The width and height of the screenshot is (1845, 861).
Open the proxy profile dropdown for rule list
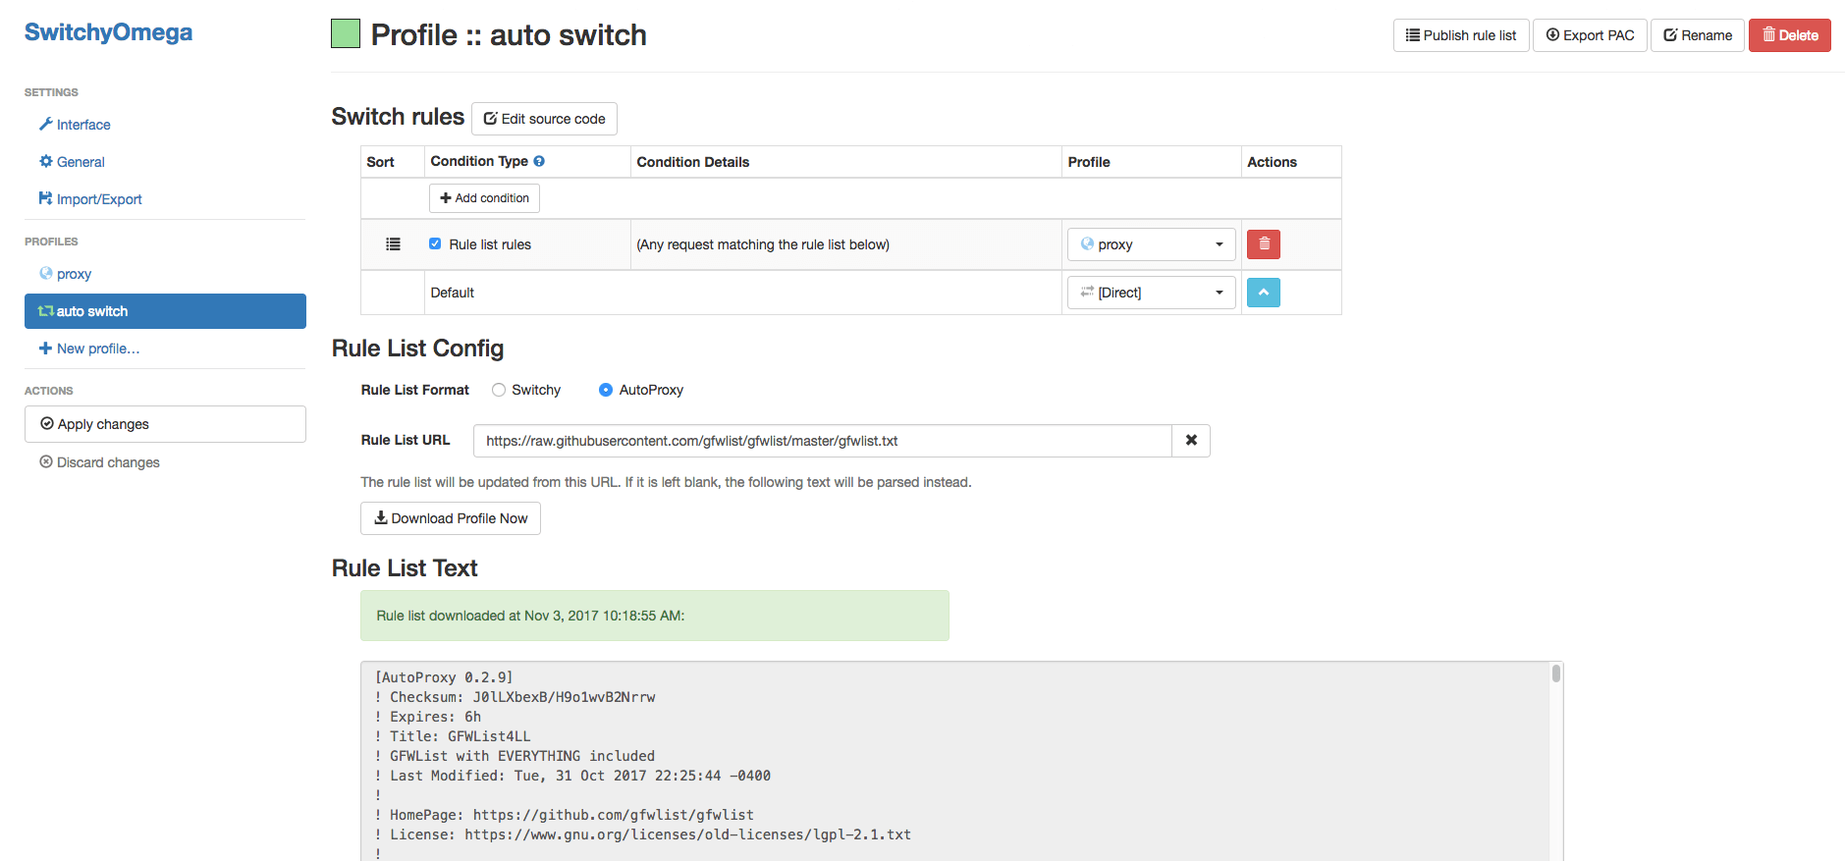(x=1151, y=244)
